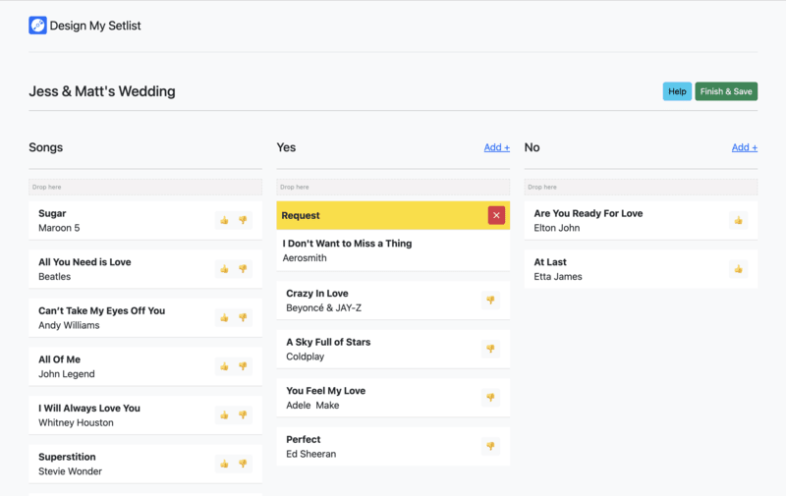
Task: Select the All Of Me title
Action: pyautogui.click(x=59, y=359)
